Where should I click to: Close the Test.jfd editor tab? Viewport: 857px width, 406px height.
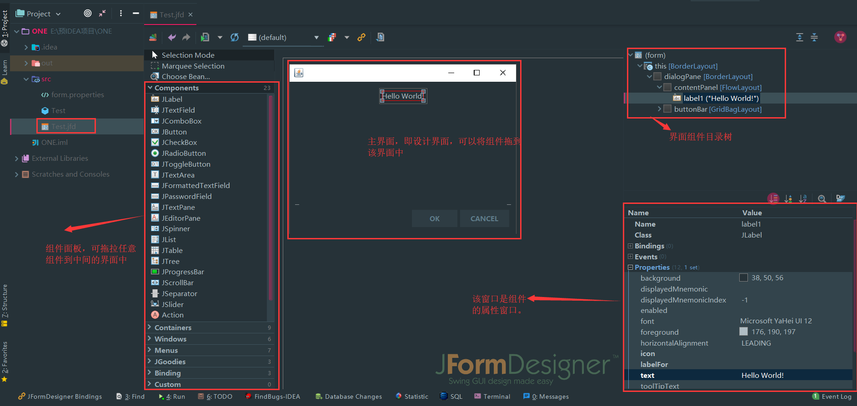(x=190, y=15)
